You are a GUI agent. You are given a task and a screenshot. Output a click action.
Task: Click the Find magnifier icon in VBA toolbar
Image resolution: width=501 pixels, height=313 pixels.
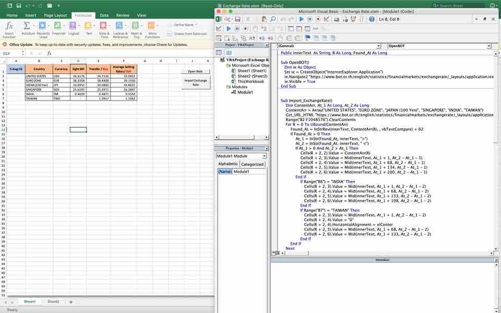273,19
